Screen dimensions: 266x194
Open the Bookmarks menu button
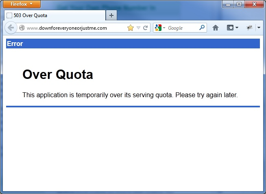(232, 28)
